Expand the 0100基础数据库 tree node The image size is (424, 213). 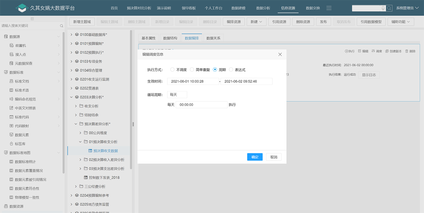(72, 35)
